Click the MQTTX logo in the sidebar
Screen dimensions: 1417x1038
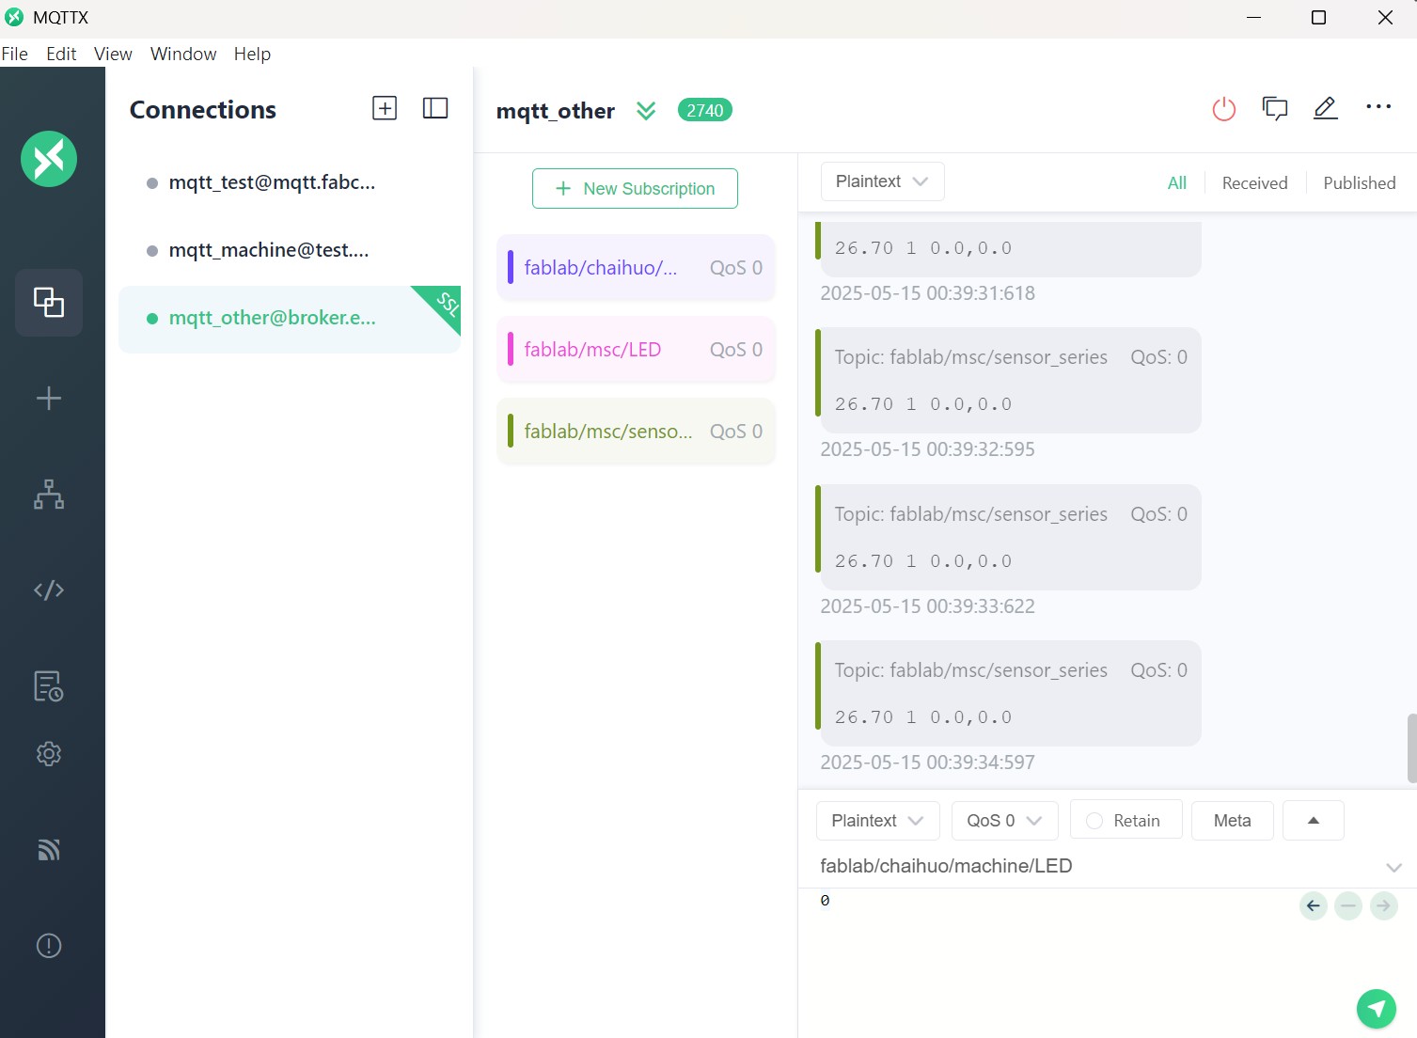(x=49, y=159)
